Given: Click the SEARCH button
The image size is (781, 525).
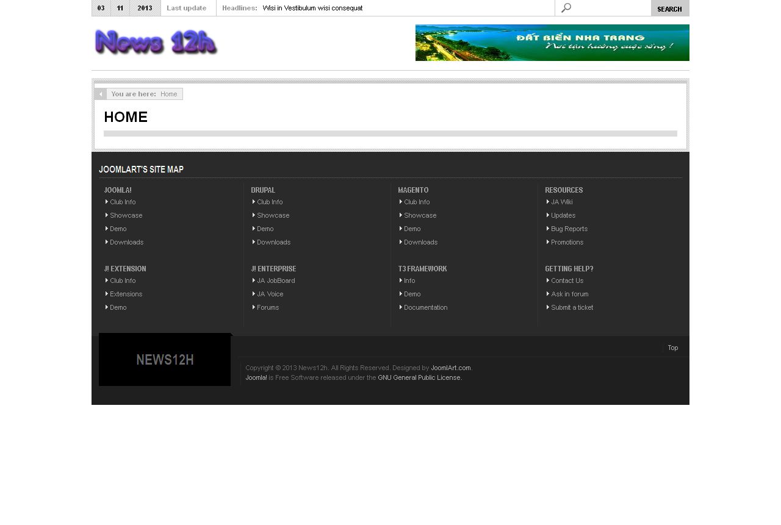Looking at the screenshot, I should click(670, 8).
